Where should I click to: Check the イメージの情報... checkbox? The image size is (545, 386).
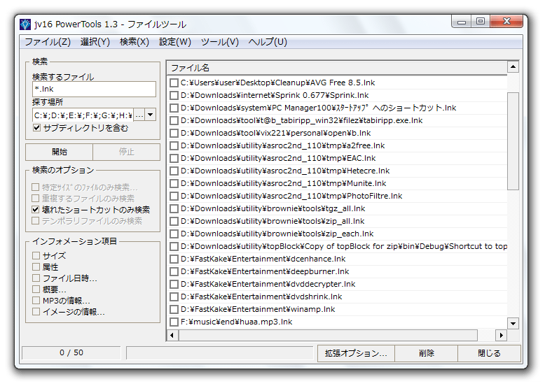[36, 311]
